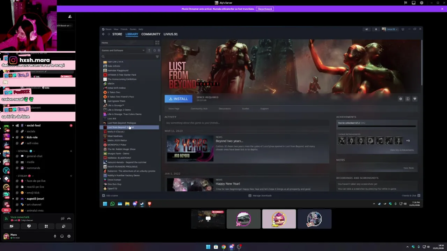This screenshot has height=251, width=447.
Task: Click the game info icon
Action: coord(408,99)
